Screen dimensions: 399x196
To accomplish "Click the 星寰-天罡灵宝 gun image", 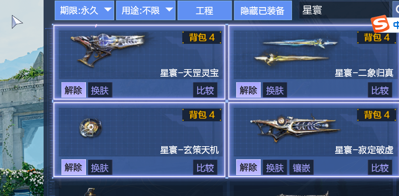I will (108, 50).
